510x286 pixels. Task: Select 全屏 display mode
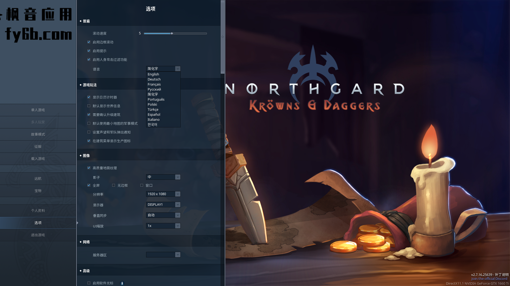coord(89,185)
